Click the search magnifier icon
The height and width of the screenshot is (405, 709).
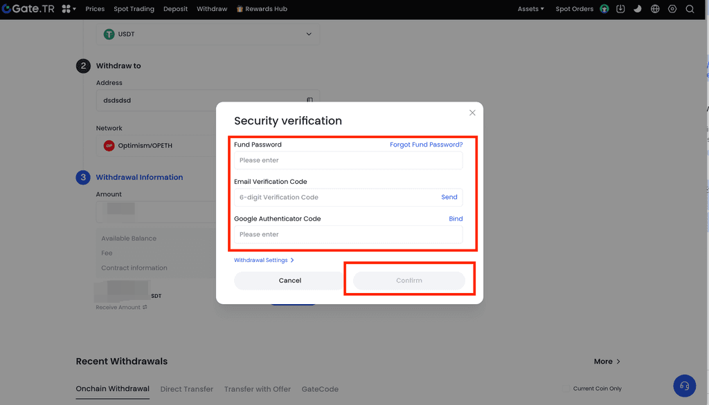(690, 9)
